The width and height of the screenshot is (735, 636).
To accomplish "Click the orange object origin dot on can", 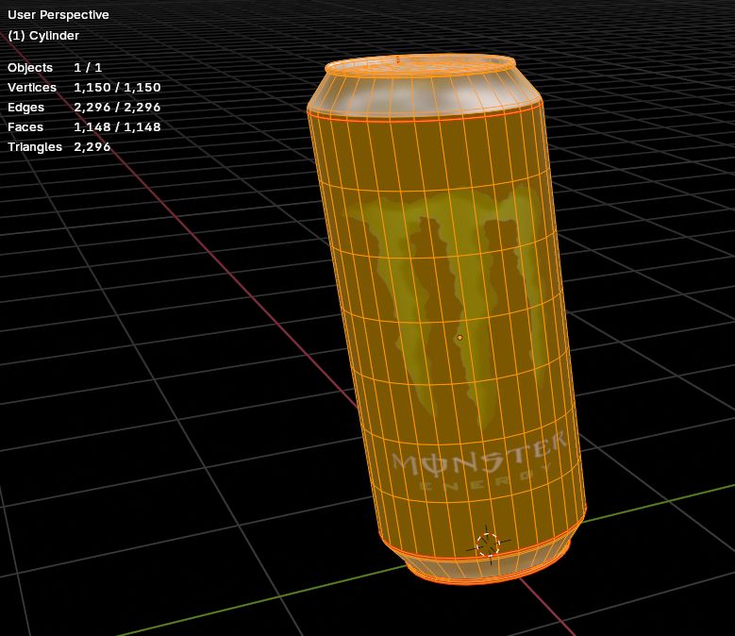I will pos(459,338).
